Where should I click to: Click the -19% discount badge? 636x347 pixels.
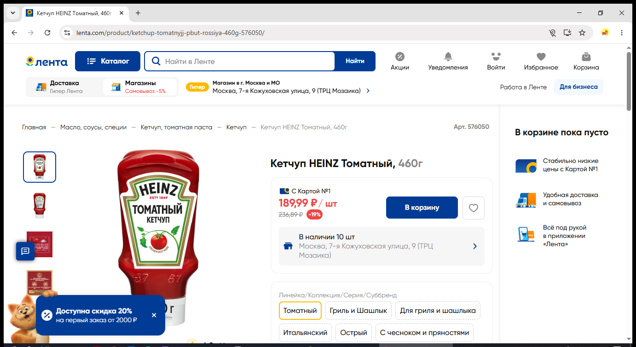point(314,214)
